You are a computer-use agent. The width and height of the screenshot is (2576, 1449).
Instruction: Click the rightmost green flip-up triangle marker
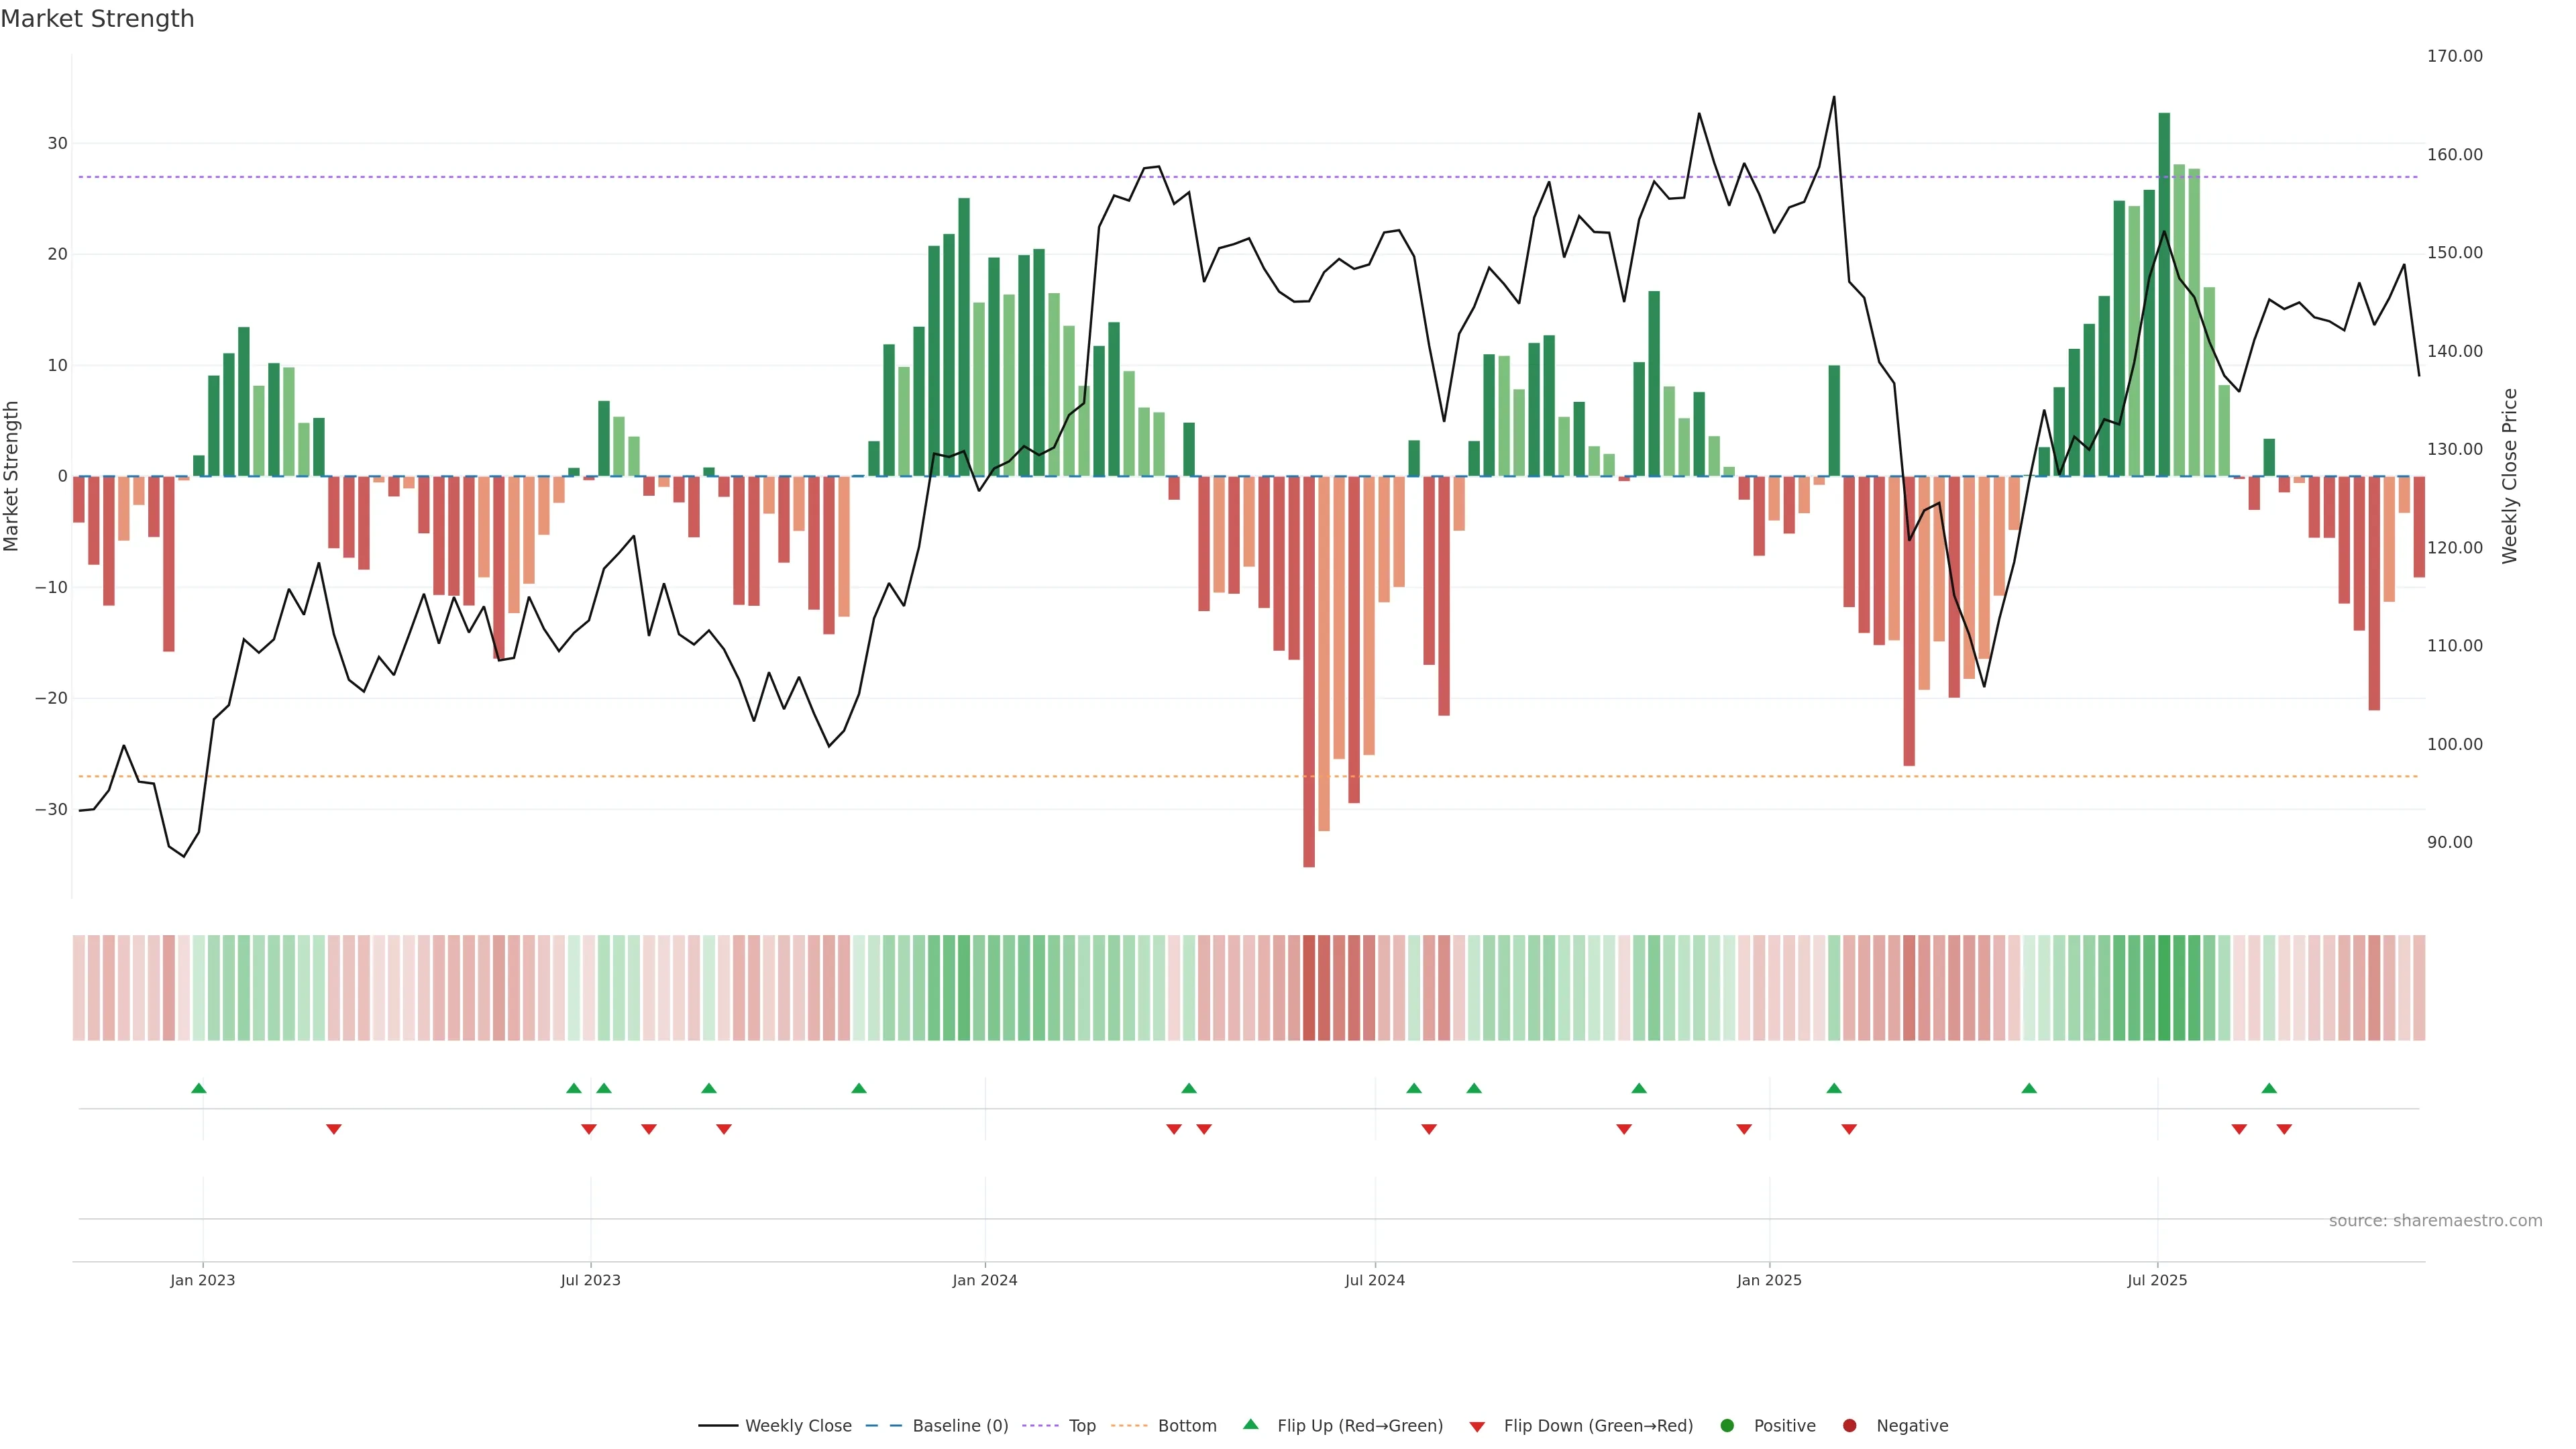pos(2269,1088)
